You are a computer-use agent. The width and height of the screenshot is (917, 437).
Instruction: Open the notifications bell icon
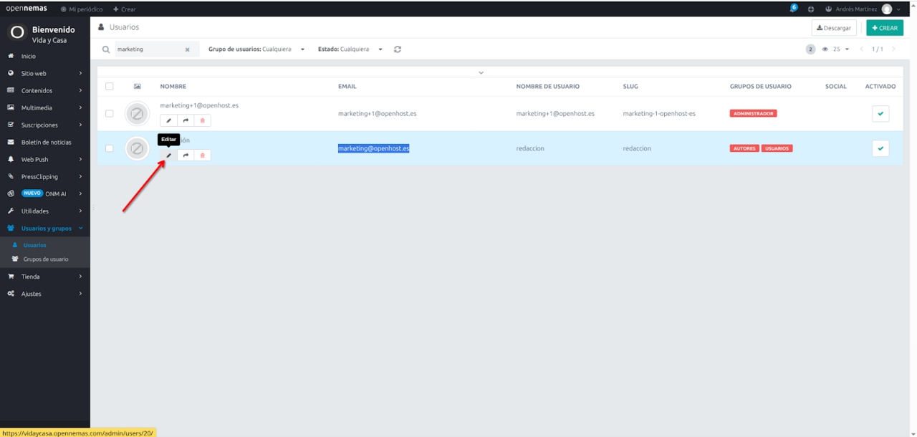tap(792, 9)
